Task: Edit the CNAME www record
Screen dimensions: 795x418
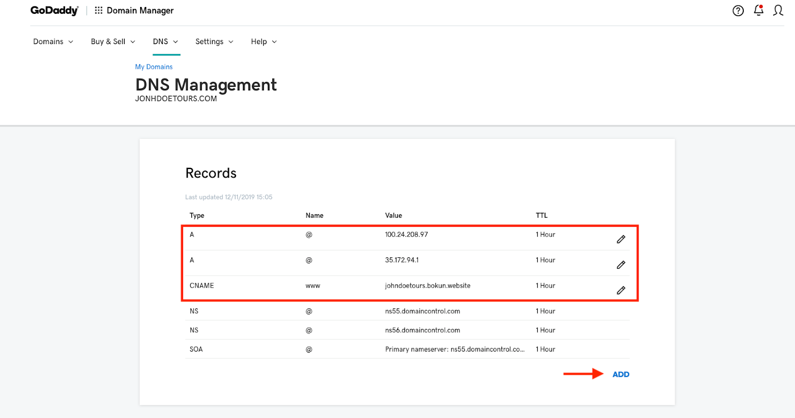Action: pos(621,290)
